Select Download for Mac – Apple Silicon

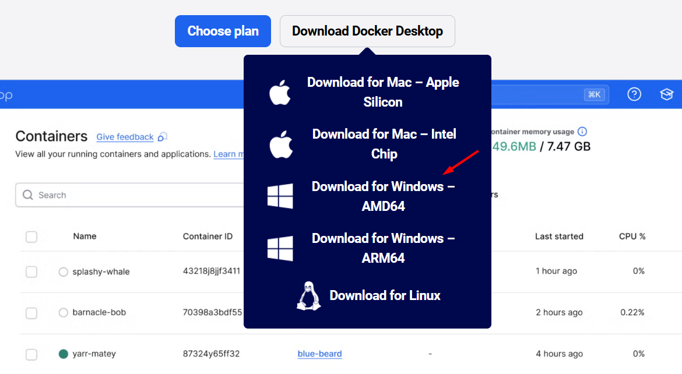pyautogui.click(x=383, y=92)
